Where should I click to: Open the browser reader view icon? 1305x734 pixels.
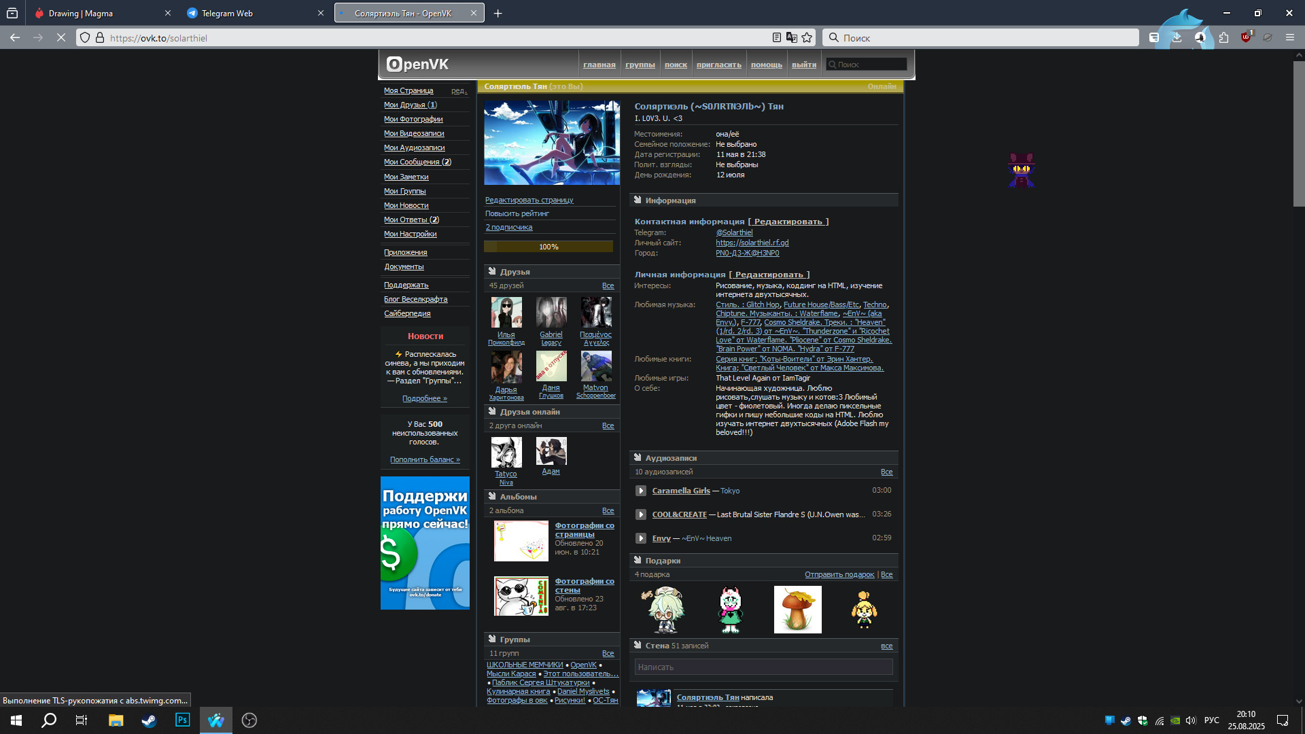click(777, 38)
